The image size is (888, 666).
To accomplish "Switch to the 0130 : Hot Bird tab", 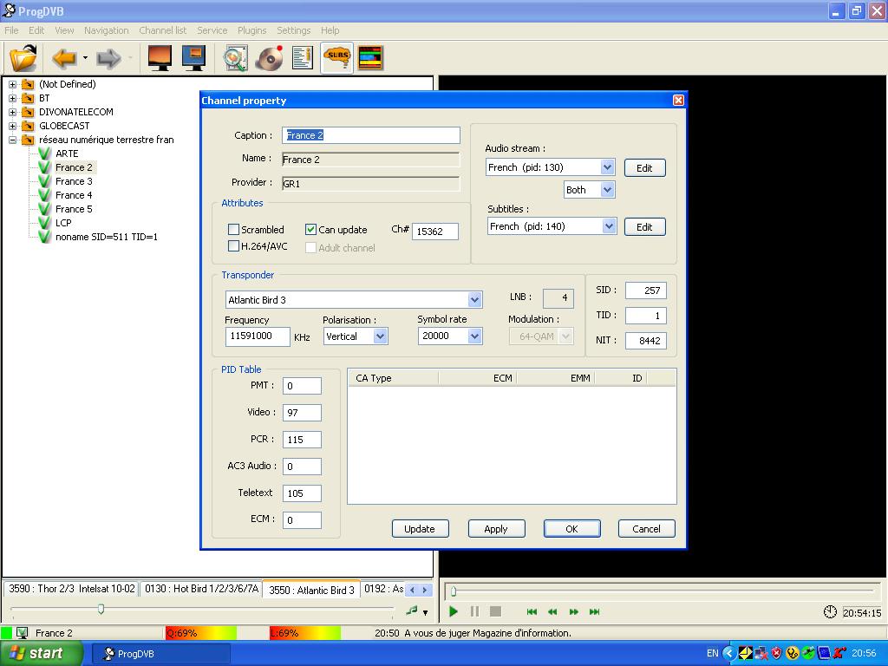I will click(201, 589).
